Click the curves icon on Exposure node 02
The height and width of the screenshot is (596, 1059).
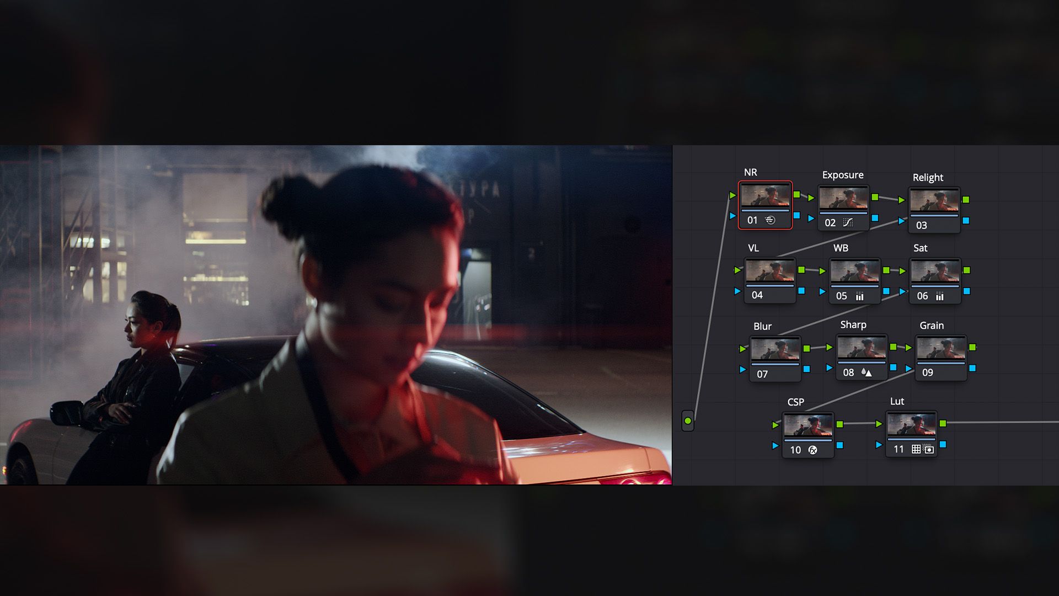[848, 222]
